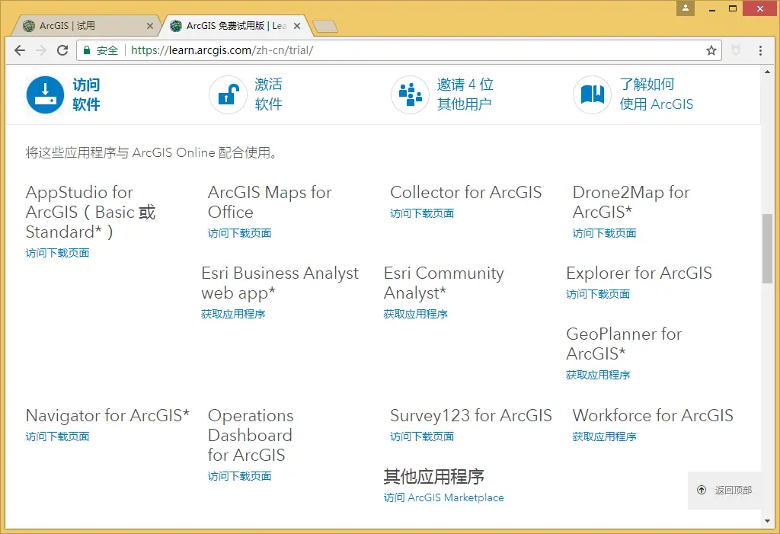
Task: Close the 'ArcGIS | 试用' tab
Action: [x=150, y=26]
